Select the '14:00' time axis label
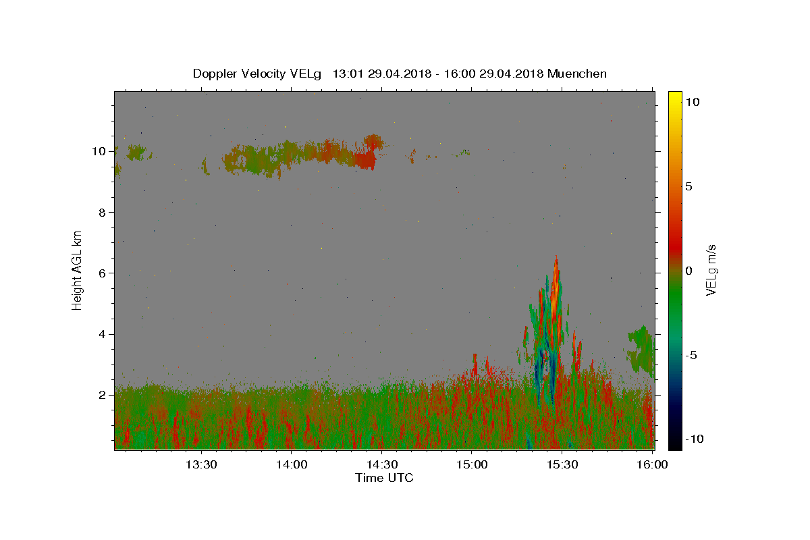Screen dimensions: 810x540 pyautogui.click(x=292, y=465)
